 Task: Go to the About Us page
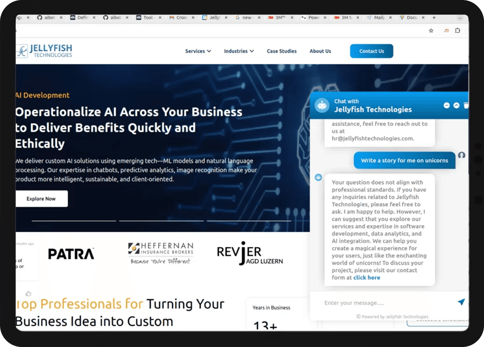tap(320, 51)
